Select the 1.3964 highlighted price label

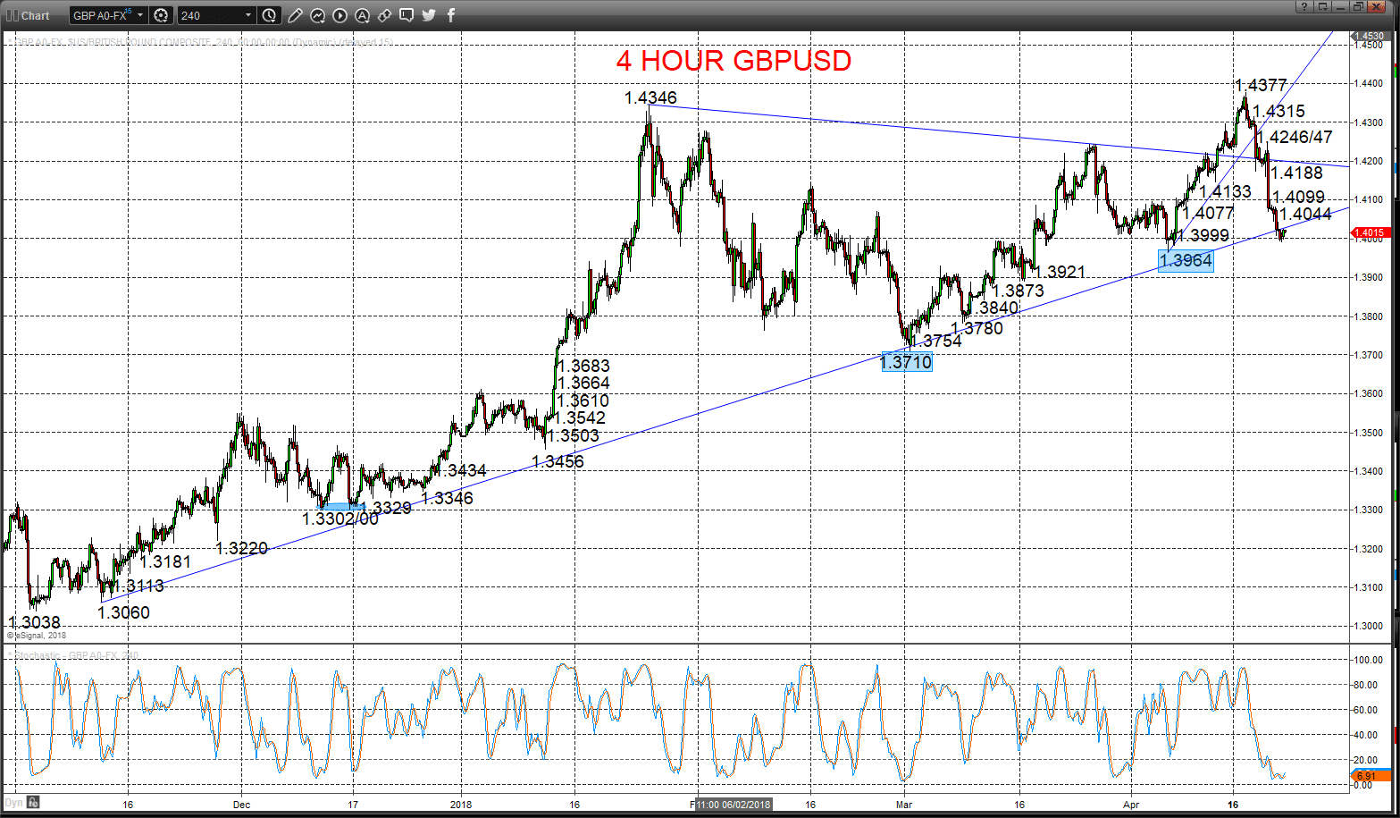click(x=1186, y=261)
